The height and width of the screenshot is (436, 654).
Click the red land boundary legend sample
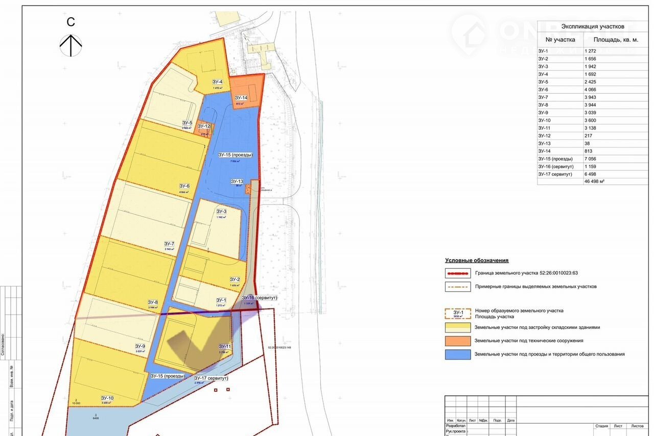[457, 273]
